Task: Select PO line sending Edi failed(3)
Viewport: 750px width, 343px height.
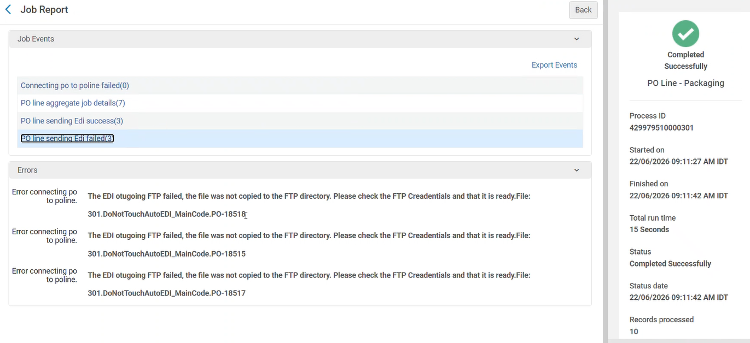Action: (x=67, y=139)
